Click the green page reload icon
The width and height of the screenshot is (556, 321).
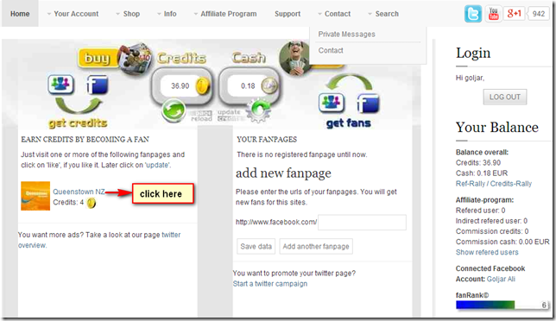(174, 110)
